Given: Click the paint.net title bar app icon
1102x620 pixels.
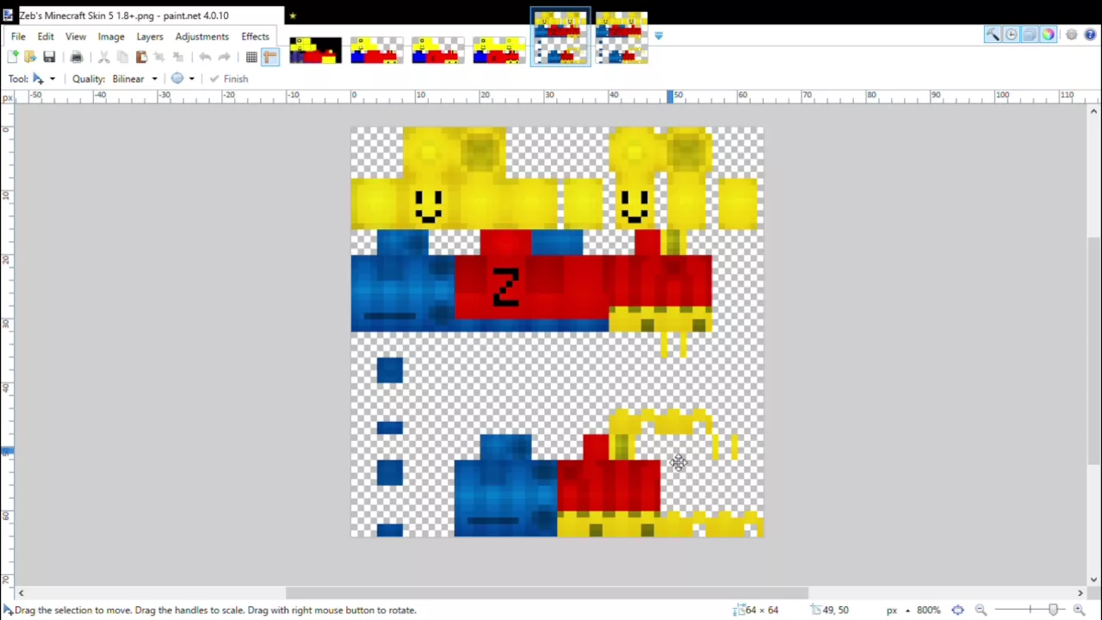Looking at the screenshot, I should [9, 15].
